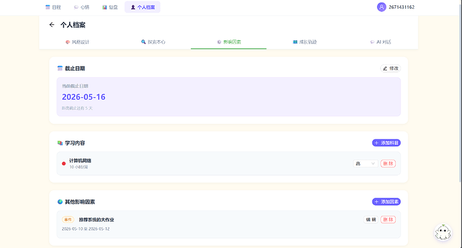Open the 日程 schedule tab

[53, 7]
